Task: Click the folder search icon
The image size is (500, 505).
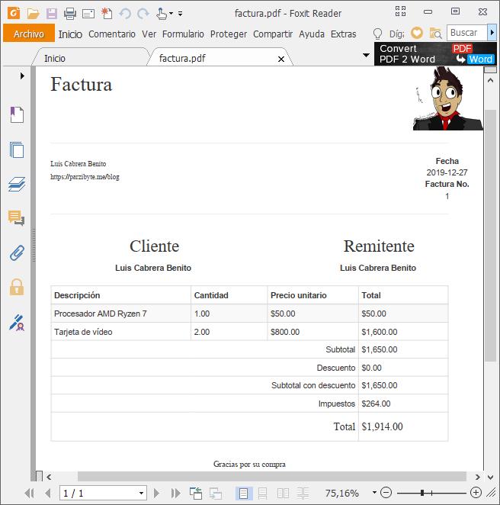Action: point(436,33)
